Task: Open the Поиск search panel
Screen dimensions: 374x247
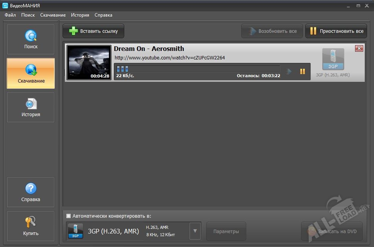Action: pyautogui.click(x=31, y=39)
